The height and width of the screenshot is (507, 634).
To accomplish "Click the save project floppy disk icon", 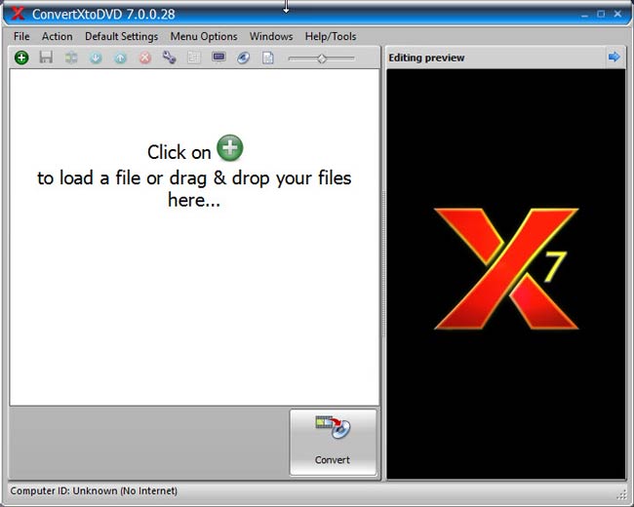I will pos(46,58).
